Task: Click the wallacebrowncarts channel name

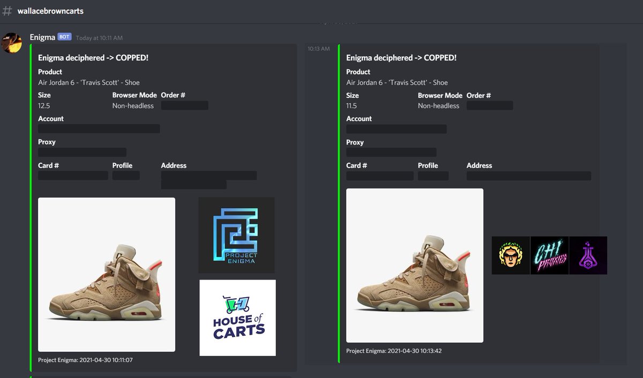Action: [x=50, y=11]
